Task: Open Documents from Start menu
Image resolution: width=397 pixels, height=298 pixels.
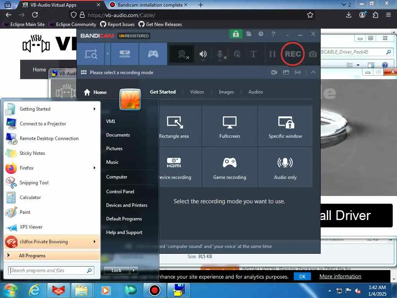Action: (x=118, y=135)
